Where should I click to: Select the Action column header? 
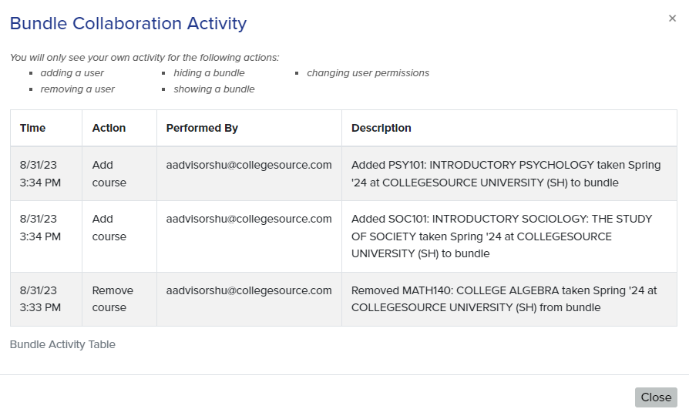[119, 128]
